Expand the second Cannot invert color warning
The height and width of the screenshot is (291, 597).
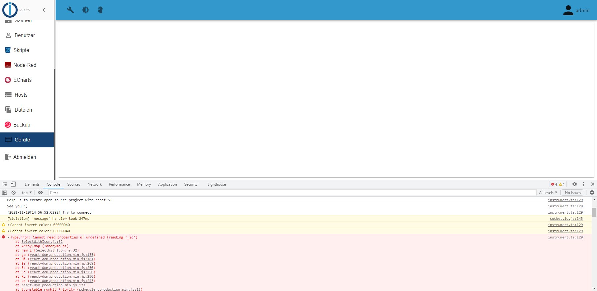8,231
